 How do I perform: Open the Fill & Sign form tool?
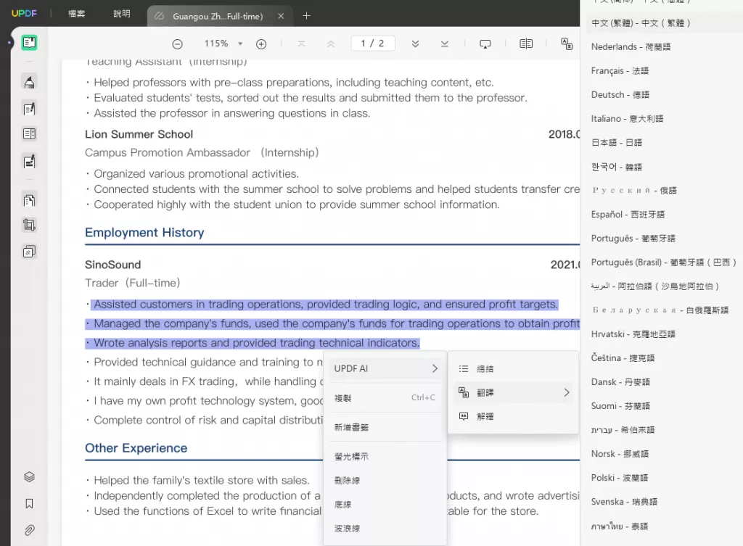coord(29,162)
